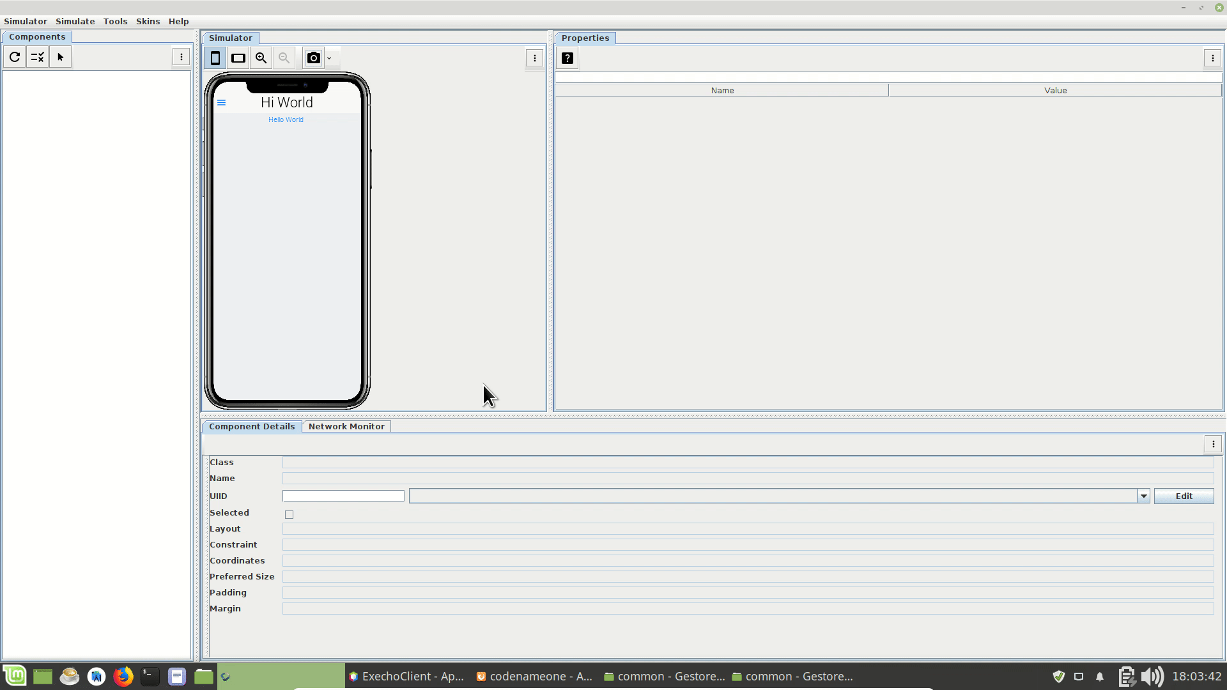Switch simulator to landscape orientation

pyautogui.click(x=238, y=57)
